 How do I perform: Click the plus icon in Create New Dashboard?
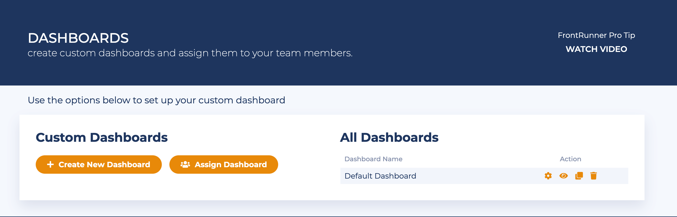tap(50, 165)
